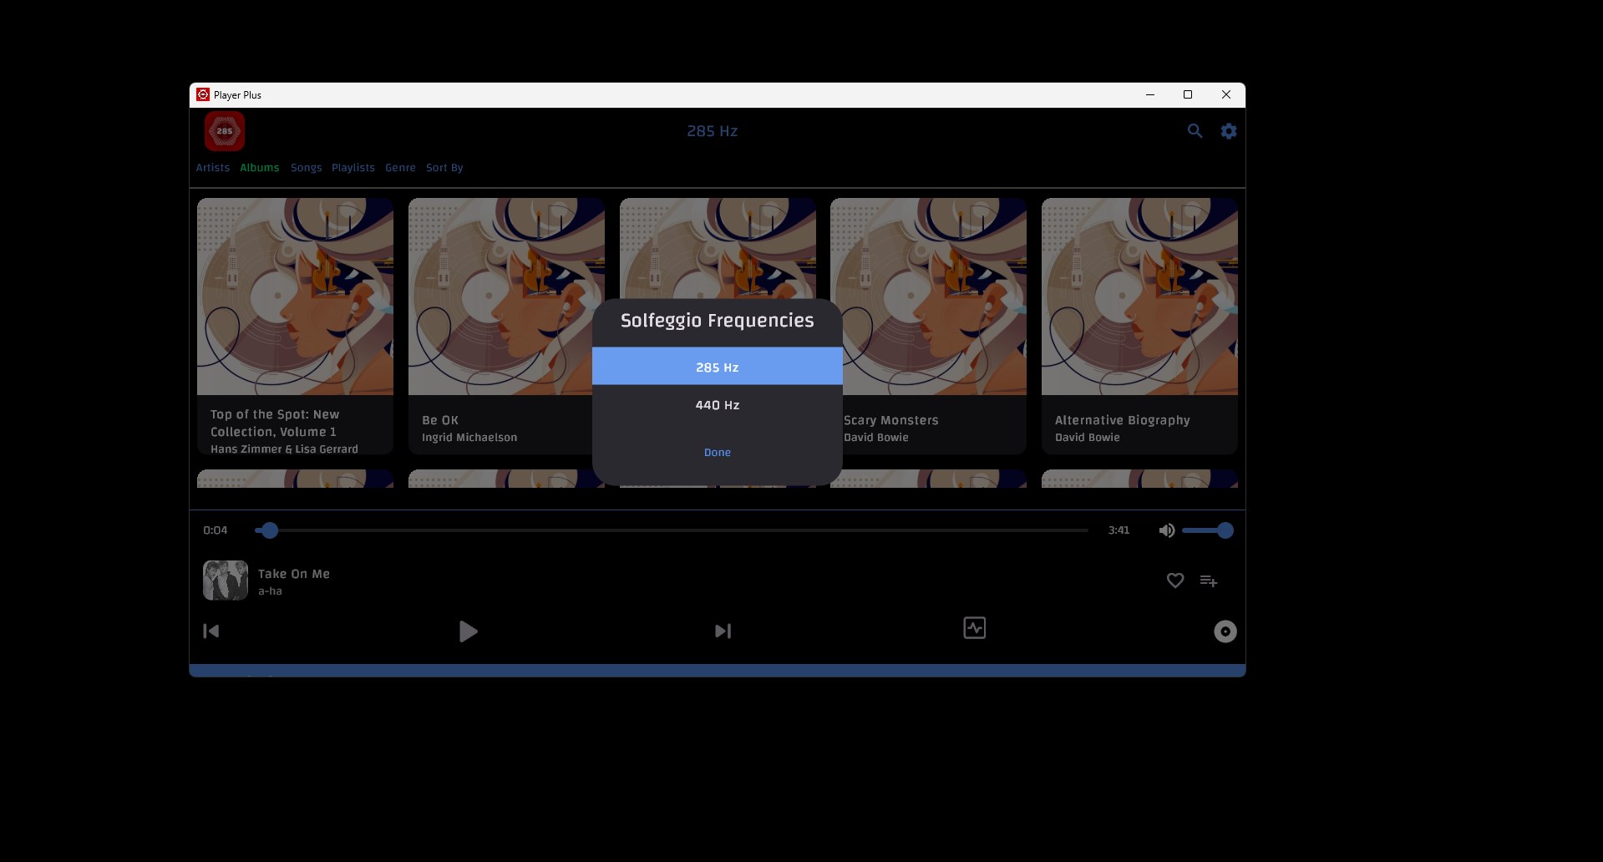1603x862 pixels.
Task: Close the Player Plus window
Action: (x=1226, y=94)
